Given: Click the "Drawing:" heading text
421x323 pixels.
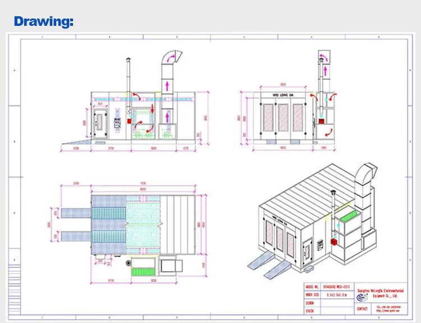Looking at the screenshot, I should 44,22.
